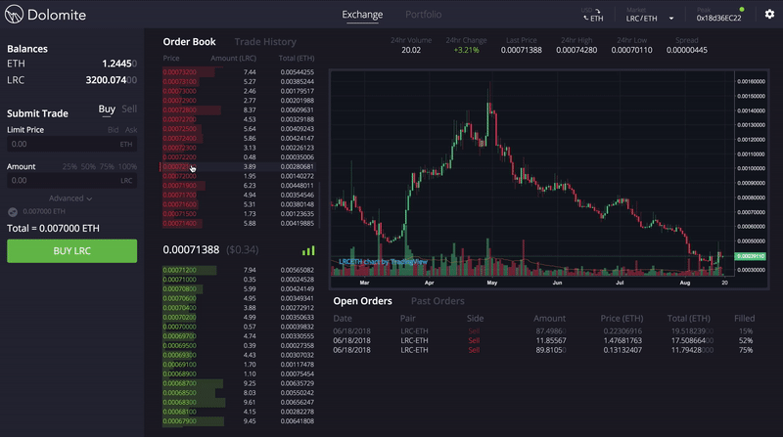The width and height of the screenshot is (783, 438).
Task: Click the 24hr Low value 0.00070110
Action: click(631, 51)
